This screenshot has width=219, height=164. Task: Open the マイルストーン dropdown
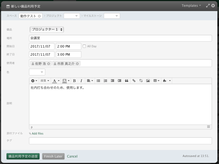112,16
